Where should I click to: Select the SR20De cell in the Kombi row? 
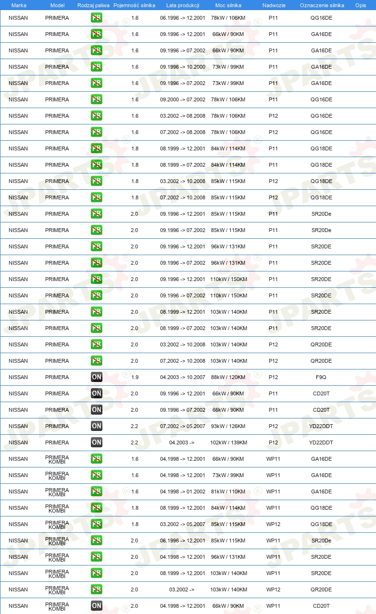tap(322, 540)
